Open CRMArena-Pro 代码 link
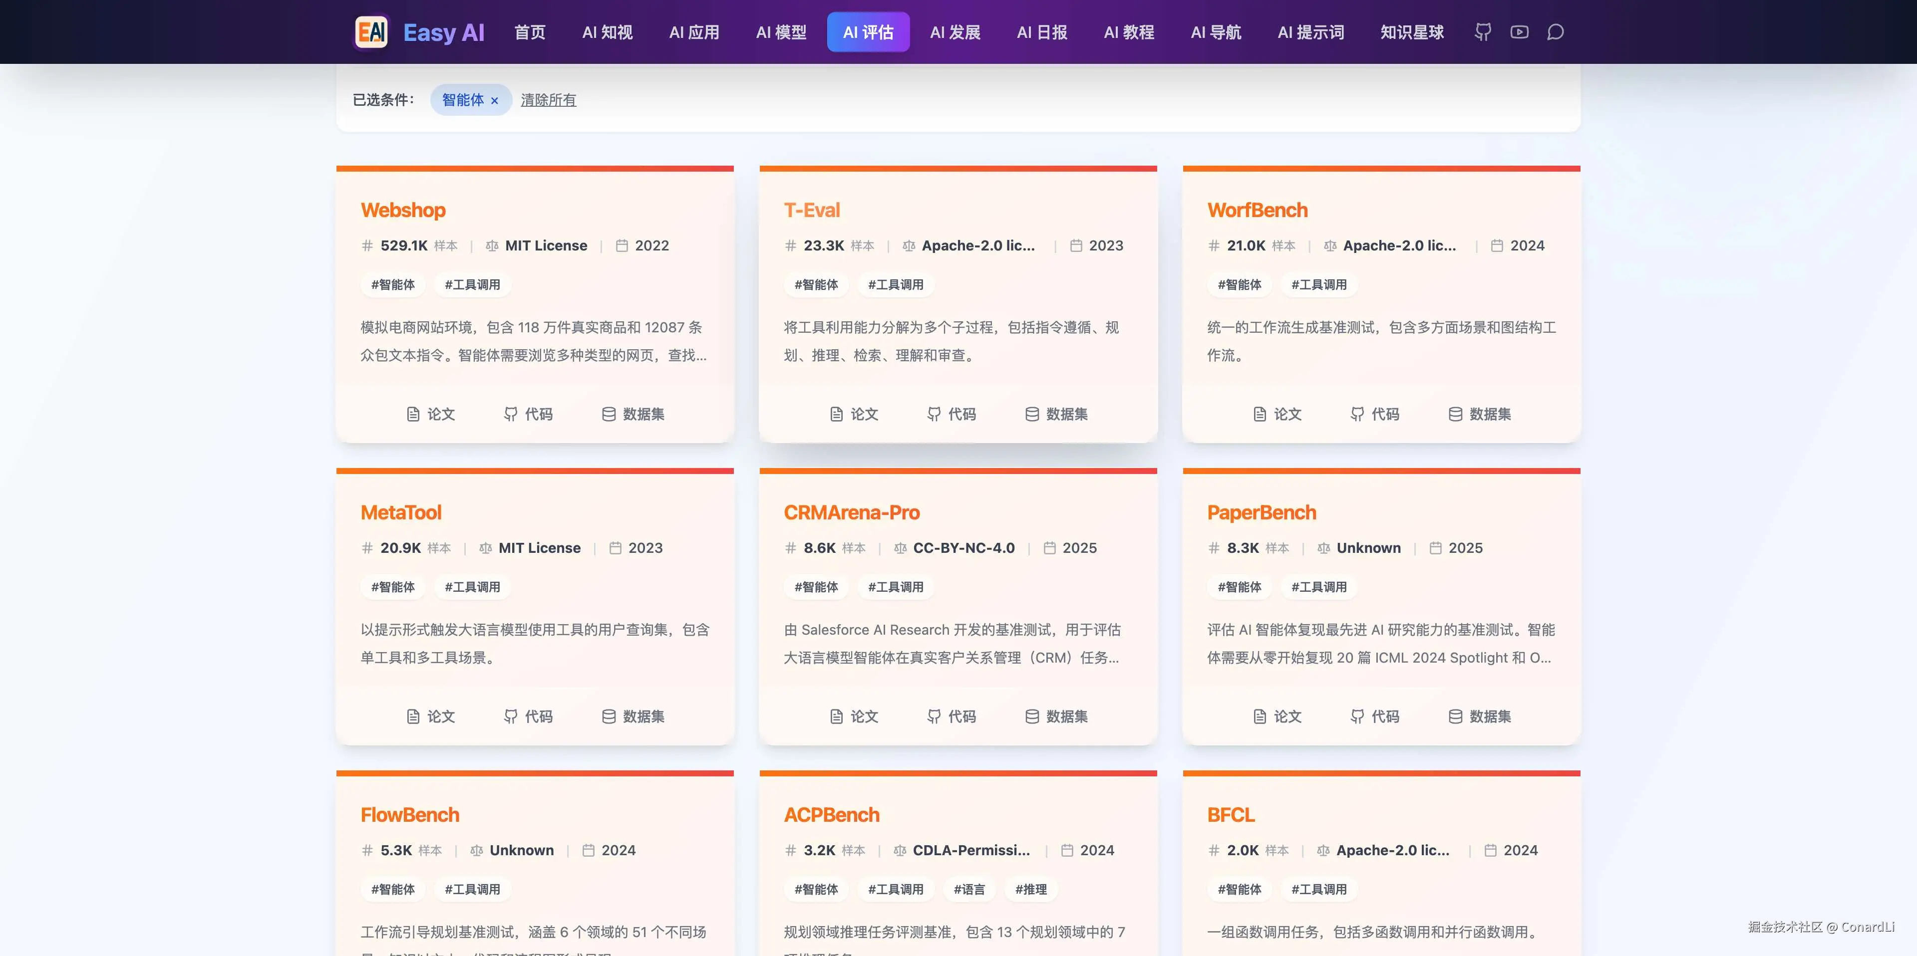This screenshot has width=1917, height=956. 952,716
